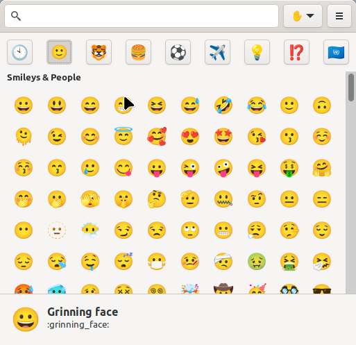
Task: Pick the face in clouds emoji
Action: [x=90, y=230]
